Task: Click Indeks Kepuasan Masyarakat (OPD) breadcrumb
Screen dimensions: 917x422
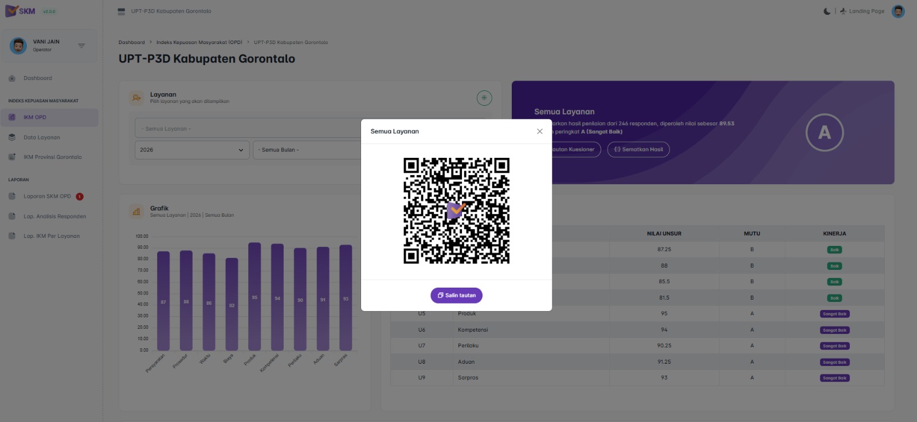Action: pos(199,42)
